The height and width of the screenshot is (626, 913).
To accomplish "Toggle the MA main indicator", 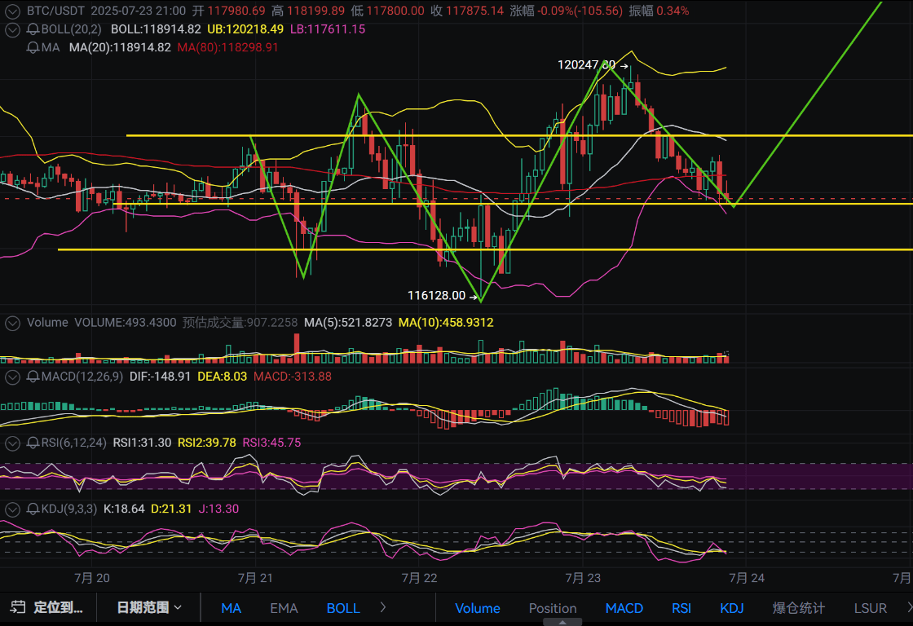I will click(232, 608).
